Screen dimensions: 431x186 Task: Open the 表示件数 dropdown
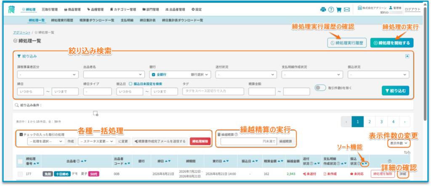click(x=398, y=143)
